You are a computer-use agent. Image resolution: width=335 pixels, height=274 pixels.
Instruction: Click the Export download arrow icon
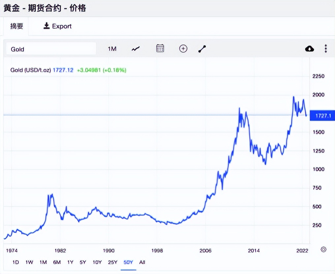(46, 26)
